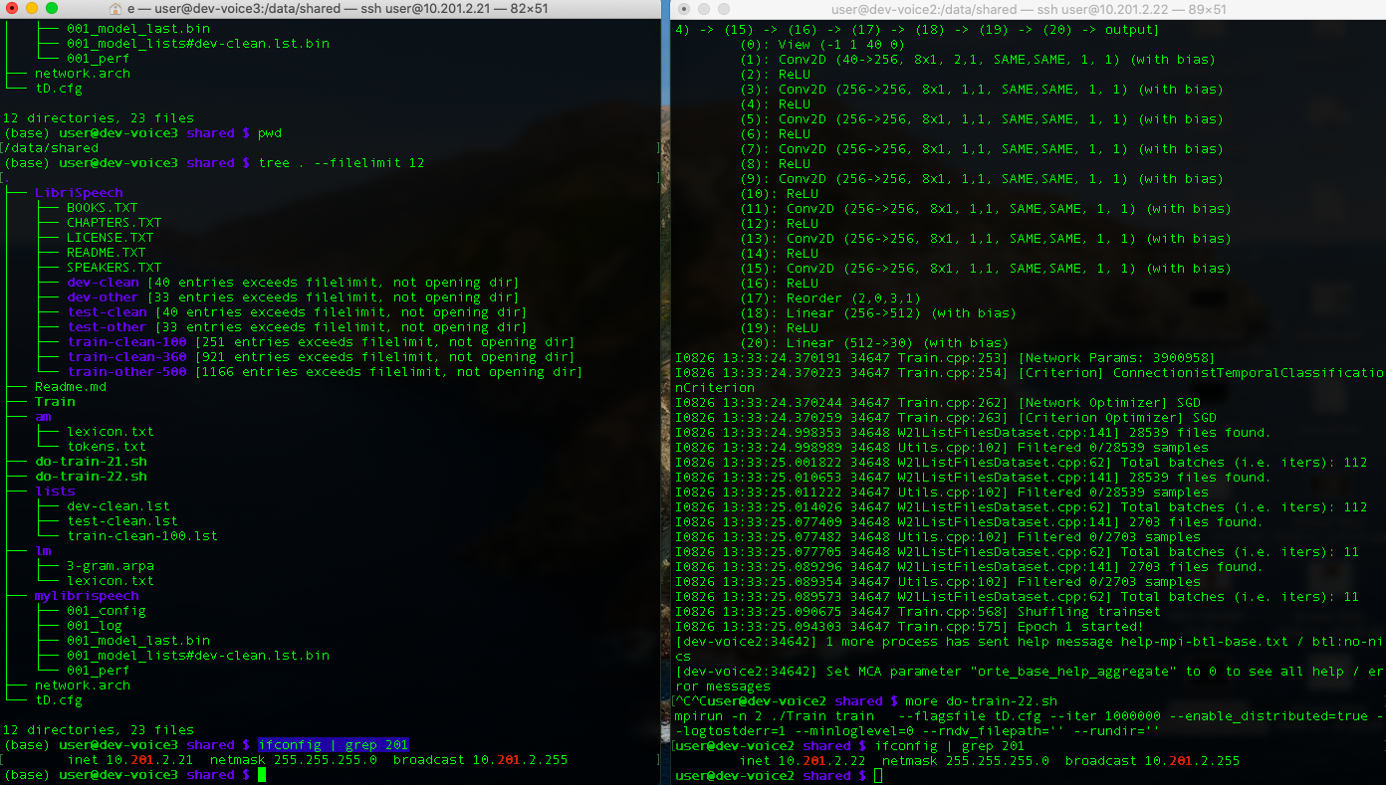Click do-train-21.sh in the tree listing
Screen dimensions: 1386x785
(x=91, y=462)
